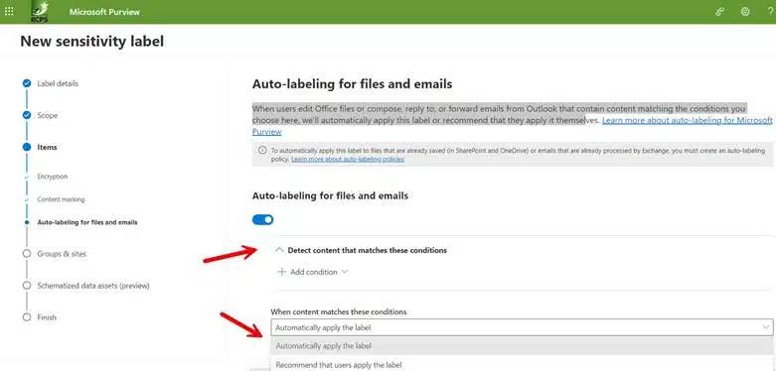Open the app launcher waffle icon
This screenshot has width=776, height=371.
click(9, 11)
